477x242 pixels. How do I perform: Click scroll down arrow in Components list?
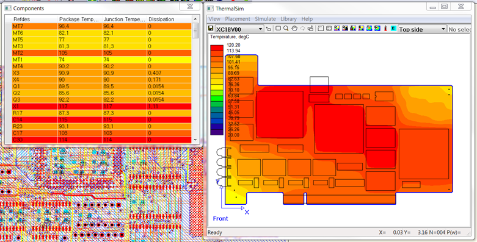click(195, 140)
